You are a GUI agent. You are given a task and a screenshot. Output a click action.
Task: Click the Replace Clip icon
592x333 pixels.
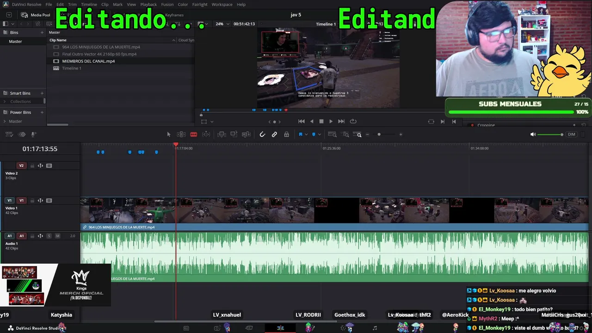pyautogui.click(x=246, y=135)
